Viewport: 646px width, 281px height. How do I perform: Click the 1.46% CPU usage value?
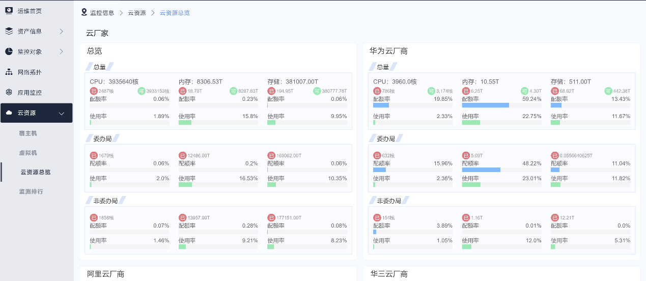pos(161,240)
